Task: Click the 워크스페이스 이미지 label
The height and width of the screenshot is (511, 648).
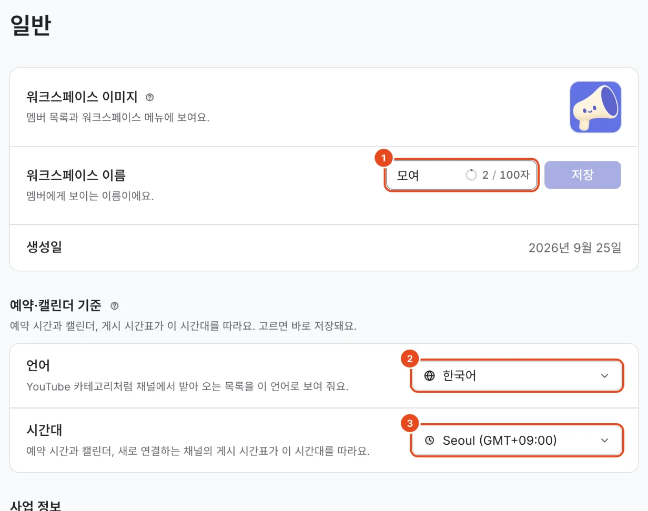Action: tap(82, 97)
